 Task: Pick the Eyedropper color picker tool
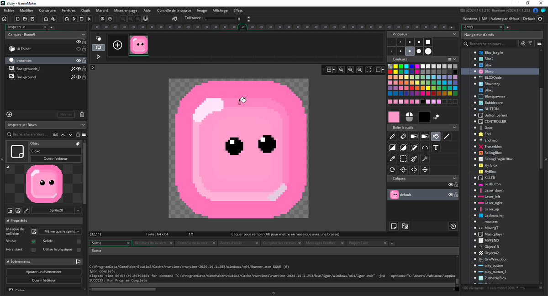(392, 158)
